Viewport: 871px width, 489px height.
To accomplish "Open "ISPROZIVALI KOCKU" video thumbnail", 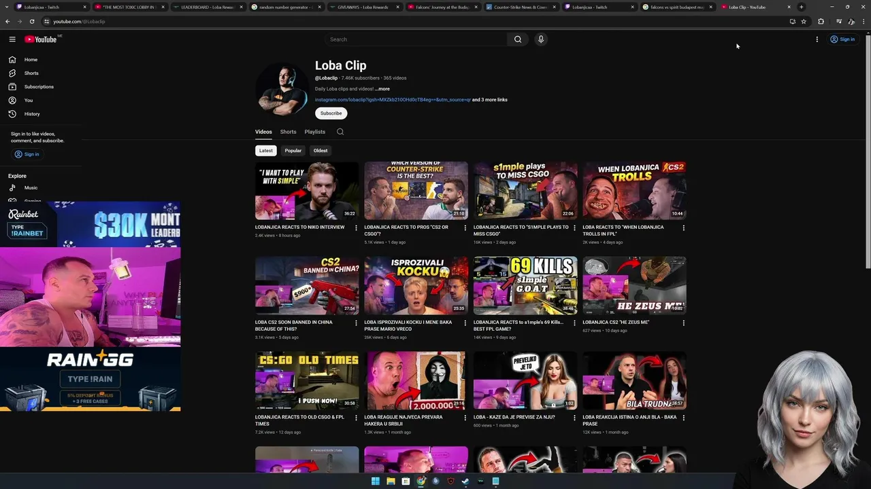I will point(416,286).
